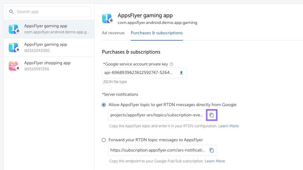
Task: Switch to the Ad revenue tab
Action: (x=113, y=33)
